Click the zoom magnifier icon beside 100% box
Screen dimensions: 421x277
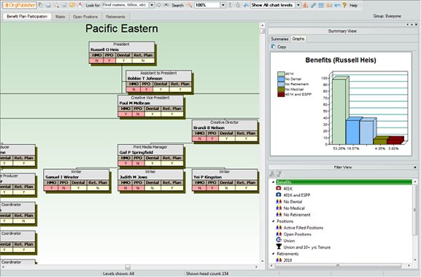(x=190, y=5)
